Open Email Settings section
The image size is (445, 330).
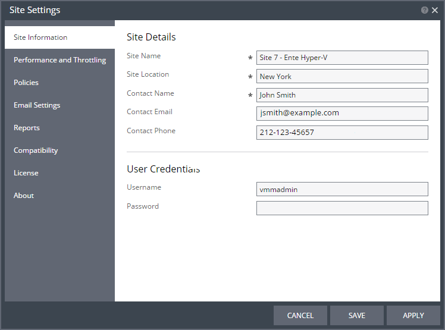(x=59, y=105)
